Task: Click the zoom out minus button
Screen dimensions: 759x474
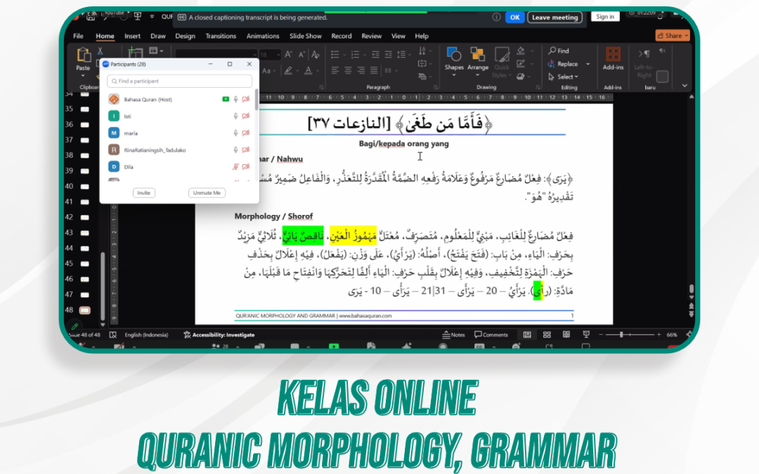Action: coord(601,335)
